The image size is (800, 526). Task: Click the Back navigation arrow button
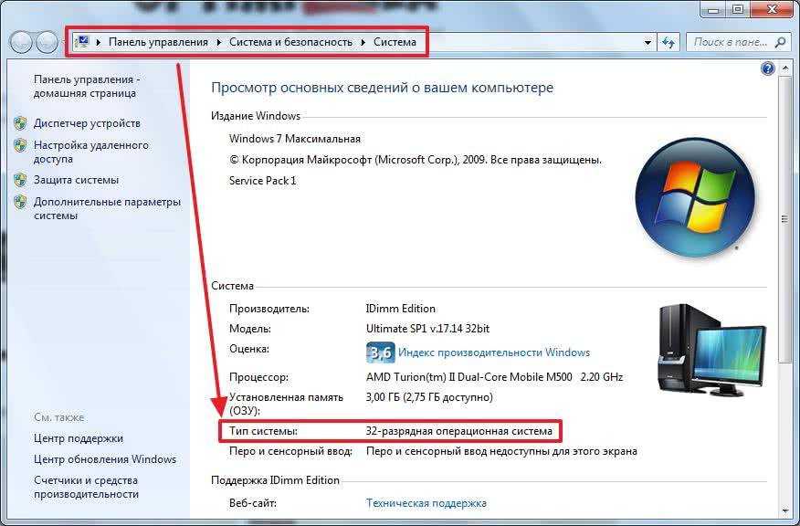22,42
